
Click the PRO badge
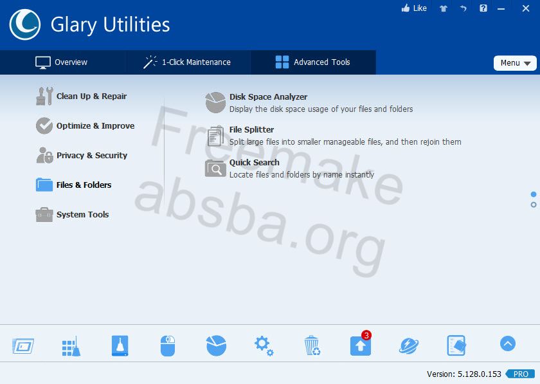coord(520,374)
